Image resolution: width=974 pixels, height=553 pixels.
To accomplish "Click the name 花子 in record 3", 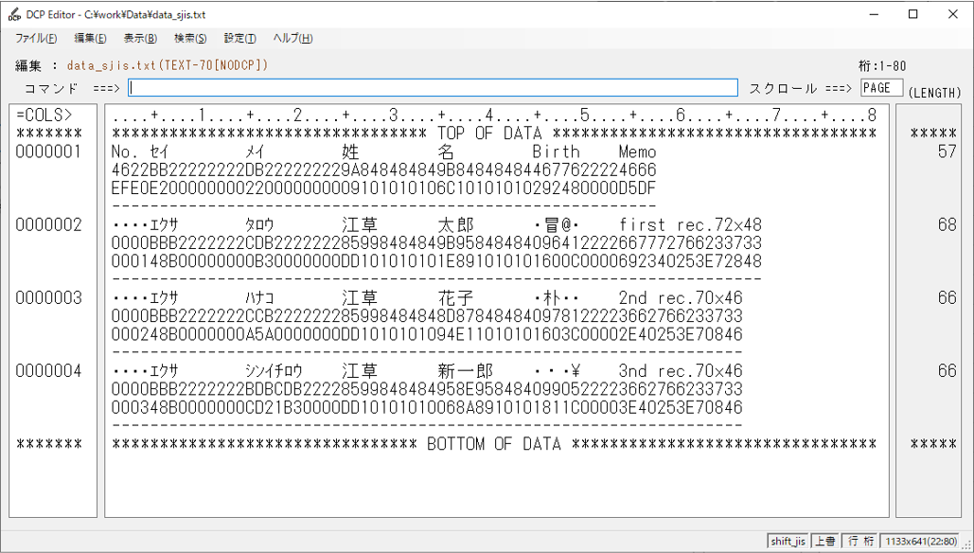I will point(456,298).
